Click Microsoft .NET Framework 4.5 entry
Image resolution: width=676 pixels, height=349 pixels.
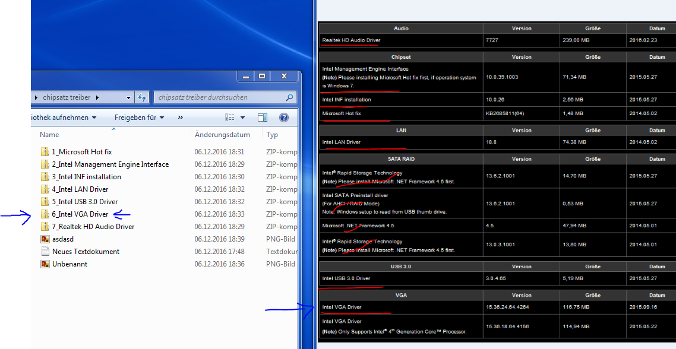(358, 226)
